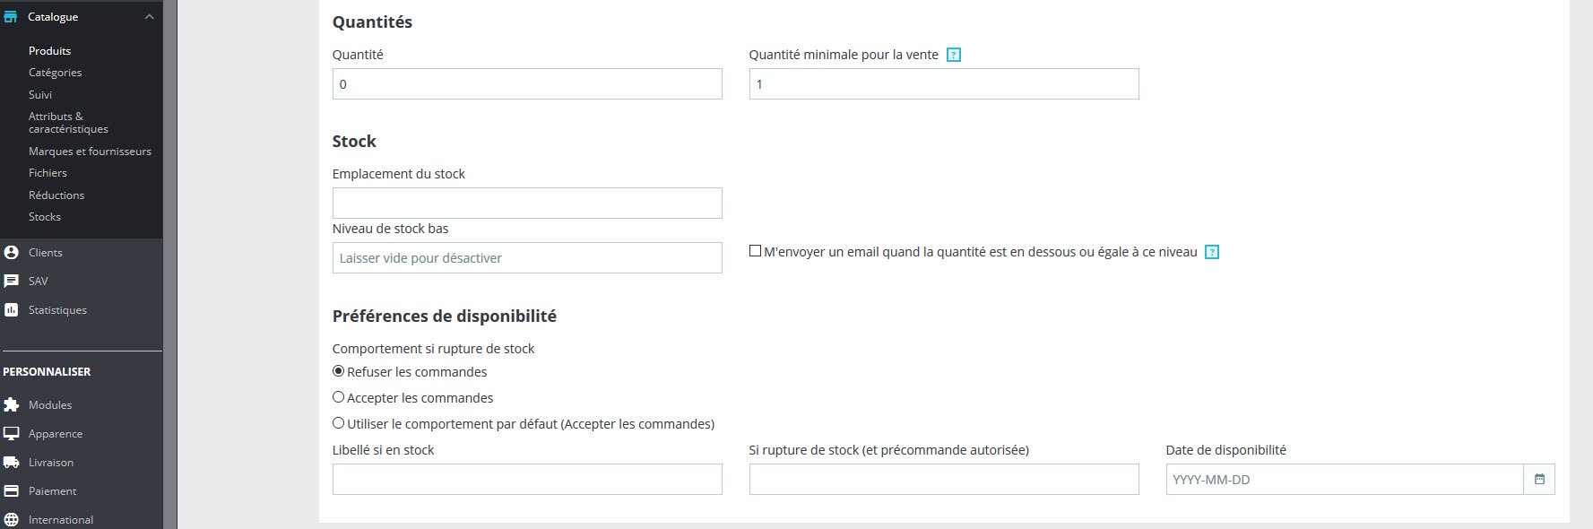Click help icon beside Quantité minimale
Viewport: 1593px width, 529px height.
point(954,55)
